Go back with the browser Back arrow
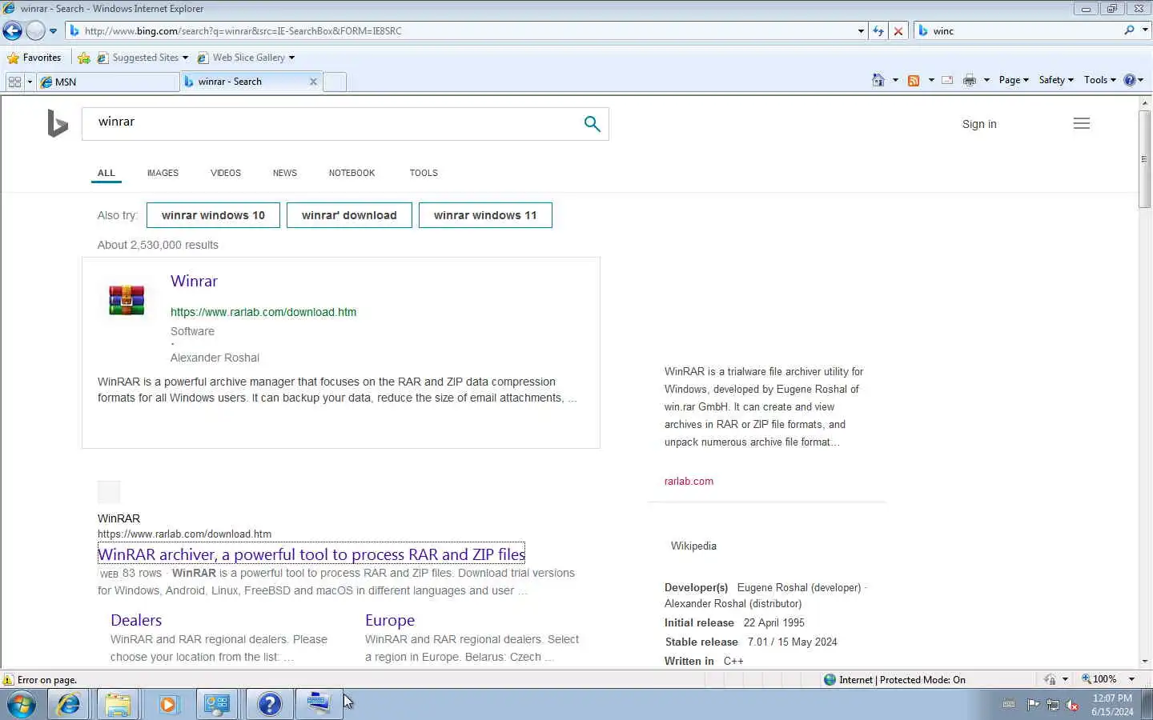Viewport: 1153px width, 720px height. pos(13,31)
